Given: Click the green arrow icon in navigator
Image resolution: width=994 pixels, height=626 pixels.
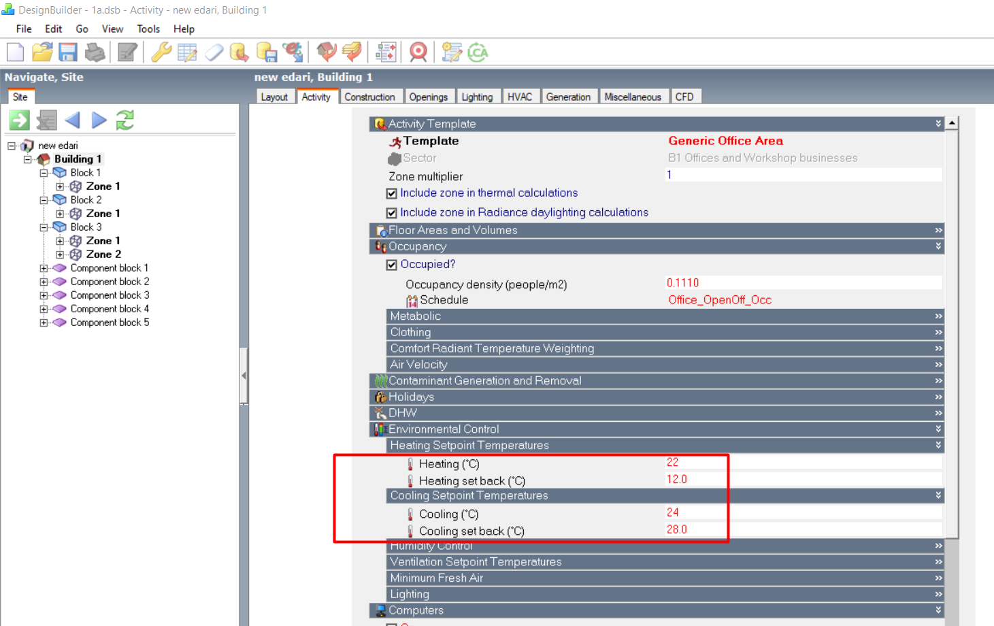Looking at the screenshot, I should coord(19,120).
